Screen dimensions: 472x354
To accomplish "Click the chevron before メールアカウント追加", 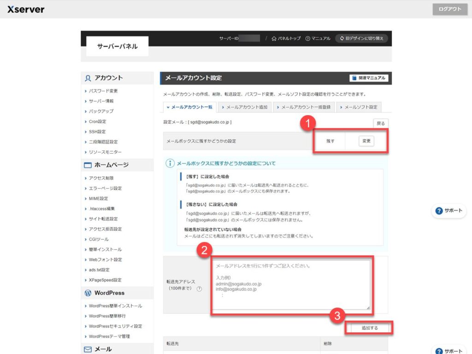I will coord(223,107).
